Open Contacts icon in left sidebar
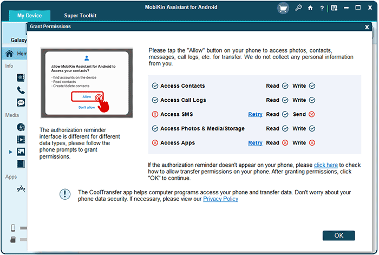The height and width of the screenshot is (255, 379). (x=21, y=78)
